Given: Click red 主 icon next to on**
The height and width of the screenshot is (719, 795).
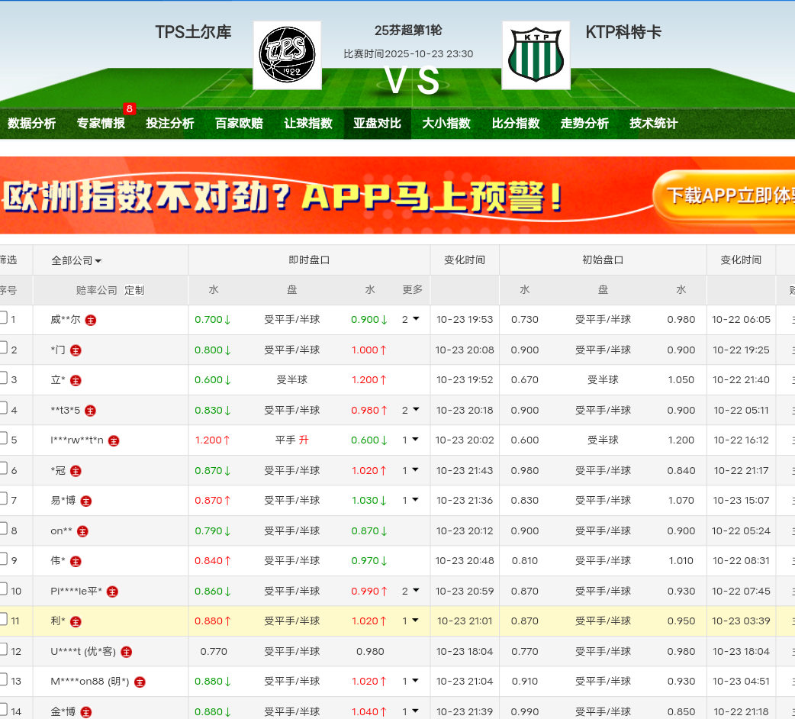Looking at the screenshot, I should [x=82, y=531].
